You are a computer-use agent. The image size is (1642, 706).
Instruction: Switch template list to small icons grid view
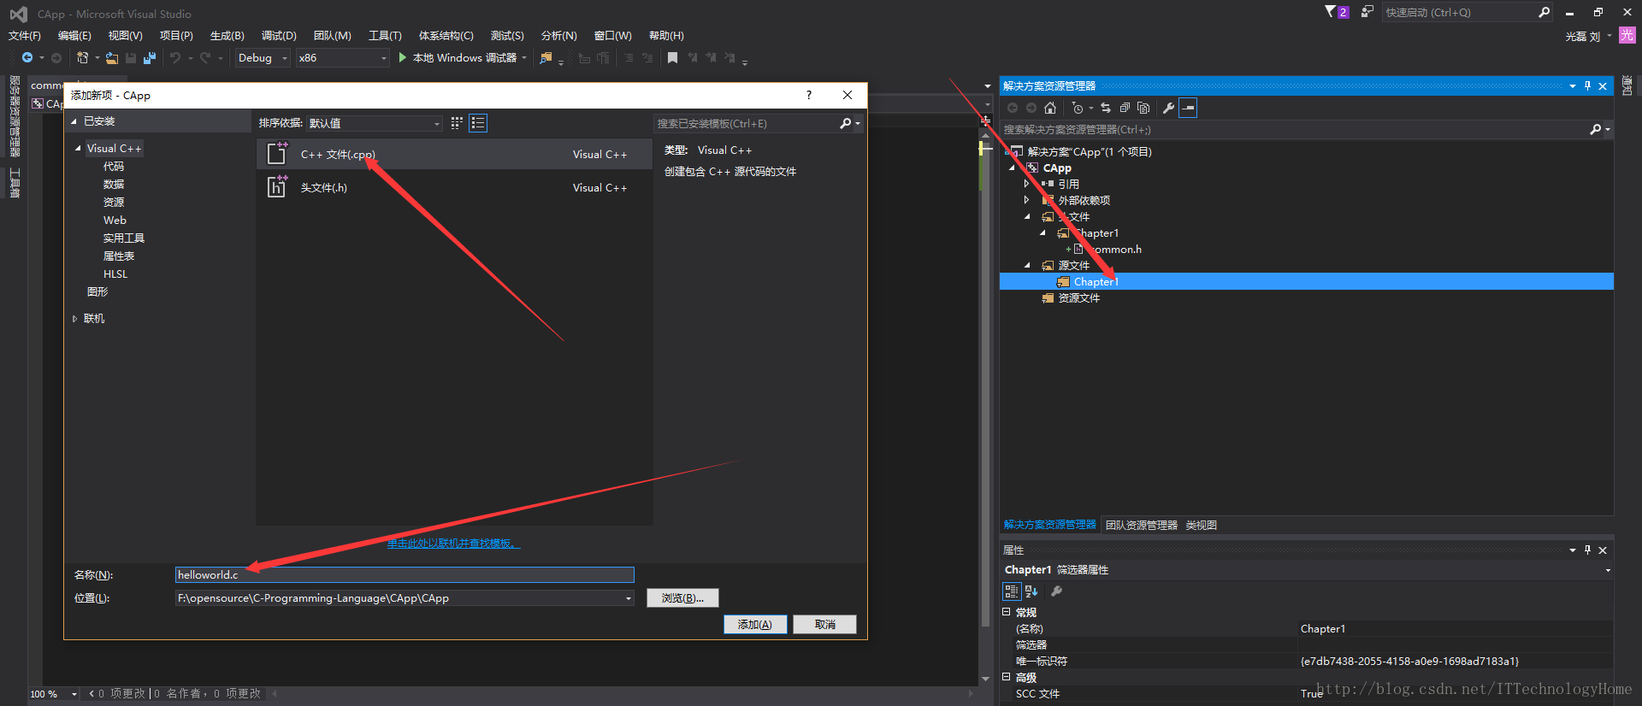pos(457,123)
